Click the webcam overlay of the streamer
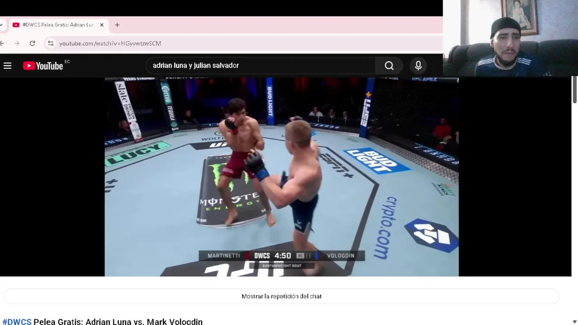The height and width of the screenshot is (325, 578). click(x=510, y=38)
